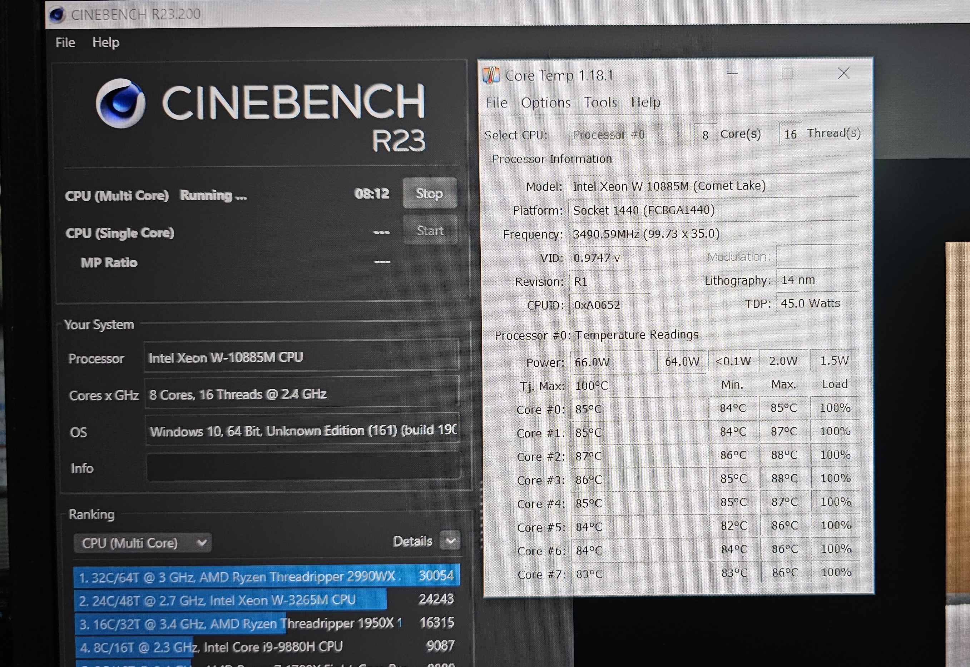Start the CPU Single Core test

point(430,230)
